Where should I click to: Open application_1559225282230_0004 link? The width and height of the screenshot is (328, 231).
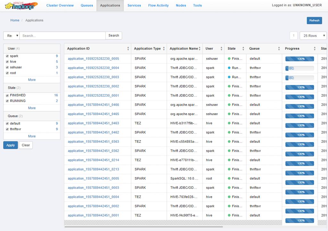click(x=93, y=68)
